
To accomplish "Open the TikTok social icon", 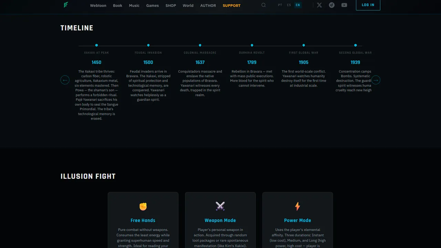I will click(x=332, y=5).
